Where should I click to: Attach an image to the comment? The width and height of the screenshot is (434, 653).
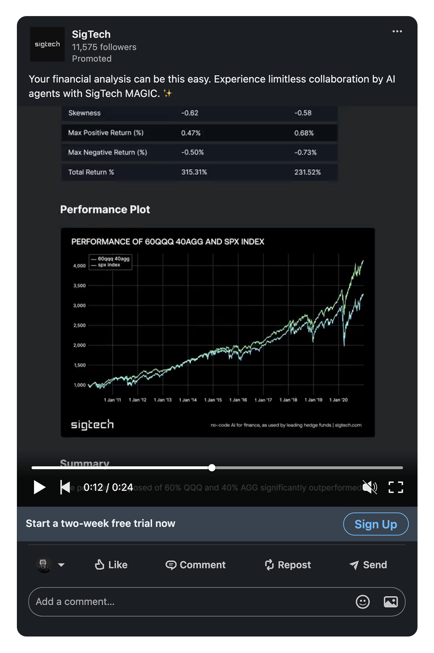[391, 602]
